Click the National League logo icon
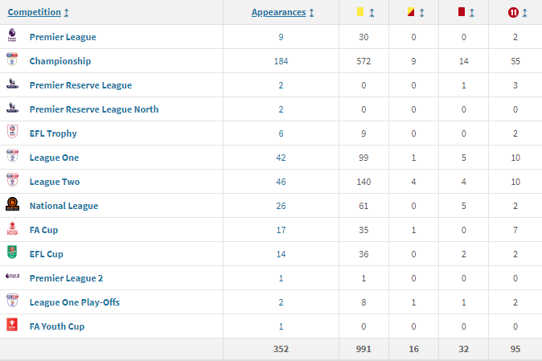This screenshot has height=361, width=542. [x=12, y=205]
